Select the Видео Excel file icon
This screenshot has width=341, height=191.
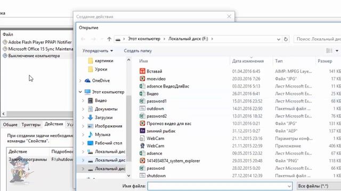(x=142, y=93)
